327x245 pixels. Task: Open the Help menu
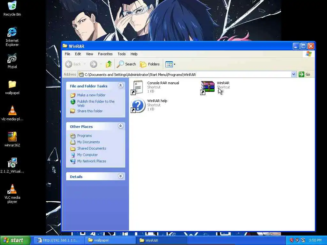point(134,54)
